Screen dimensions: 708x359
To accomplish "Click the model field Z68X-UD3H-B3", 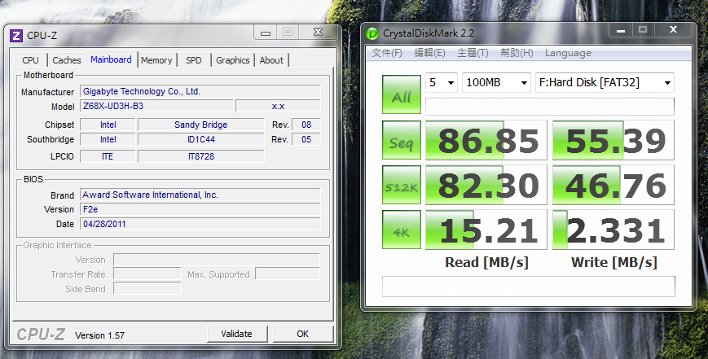I will tap(156, 106).
